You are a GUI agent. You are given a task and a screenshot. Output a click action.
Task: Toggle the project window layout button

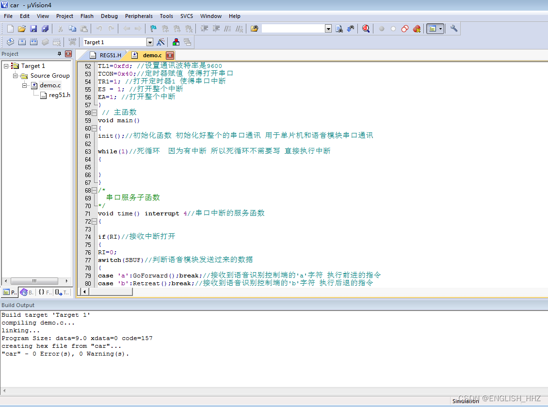pyautogui.click(x=432, y=29)
